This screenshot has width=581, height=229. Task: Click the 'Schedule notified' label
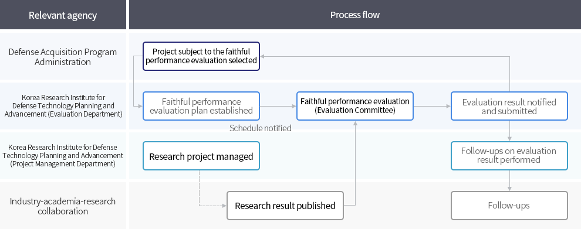(261, 128)
